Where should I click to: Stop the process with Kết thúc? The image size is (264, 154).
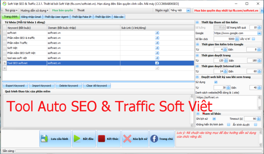coord(109,139)
